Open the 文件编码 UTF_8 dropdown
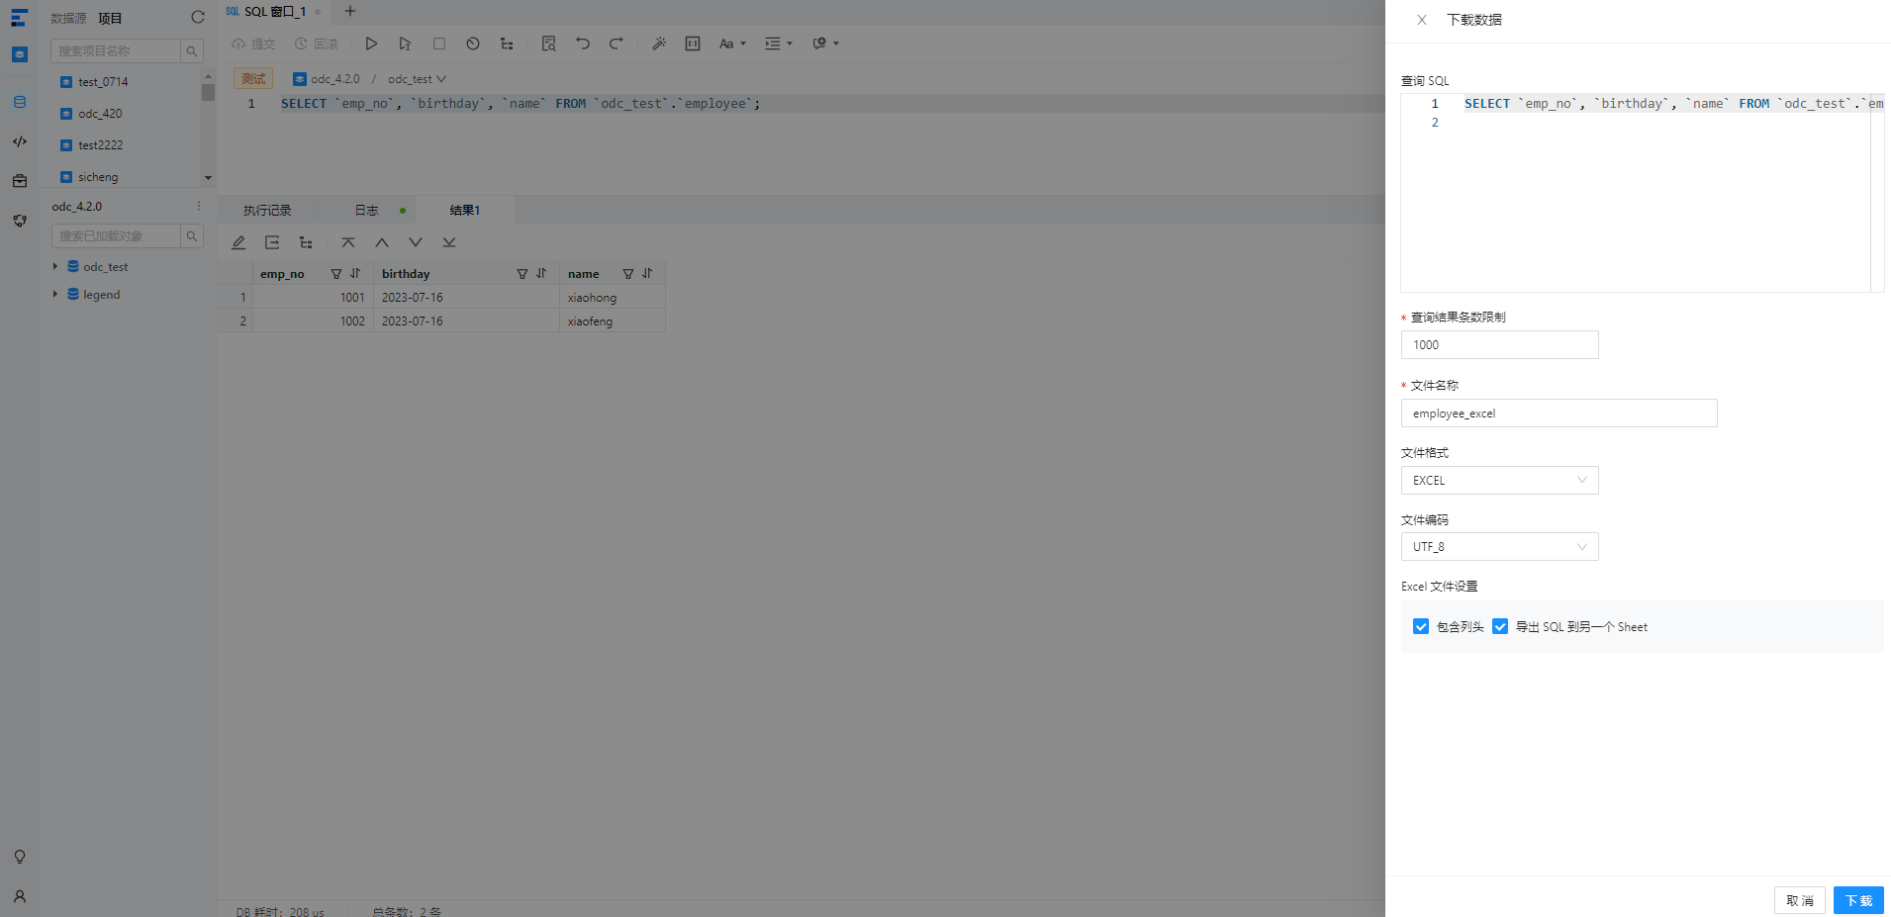 click(x=1499, y=546)
